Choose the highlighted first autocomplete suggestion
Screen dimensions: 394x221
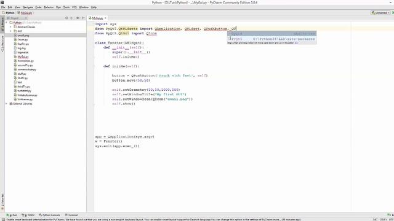[271, 34]
